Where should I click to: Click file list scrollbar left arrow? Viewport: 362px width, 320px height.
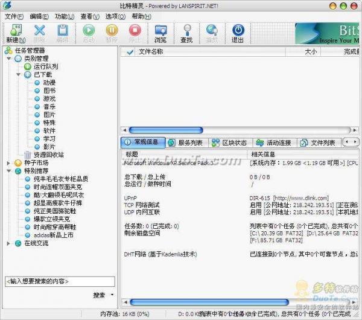point(124,130)
